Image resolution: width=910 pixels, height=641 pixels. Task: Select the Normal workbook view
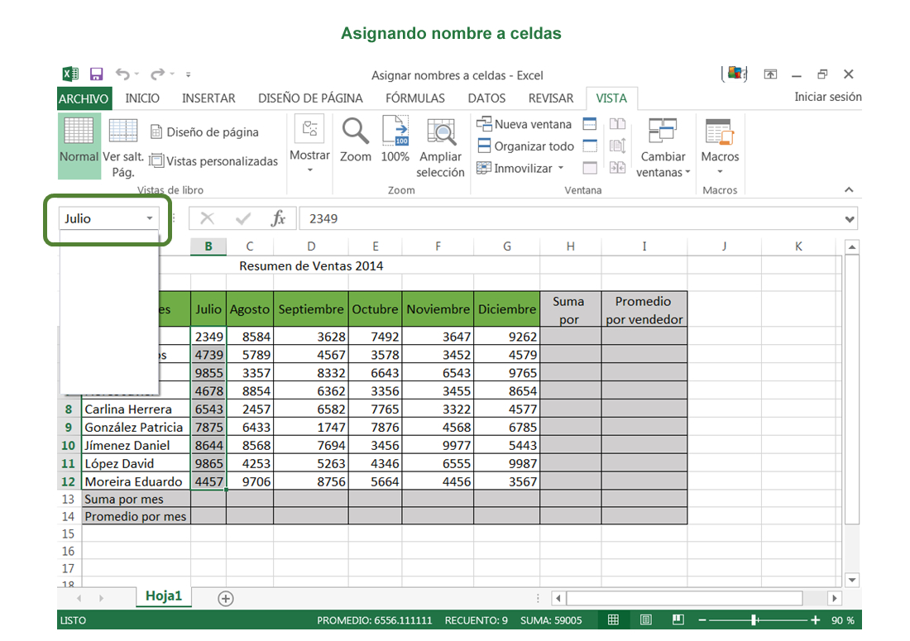[x=79, y=146]
